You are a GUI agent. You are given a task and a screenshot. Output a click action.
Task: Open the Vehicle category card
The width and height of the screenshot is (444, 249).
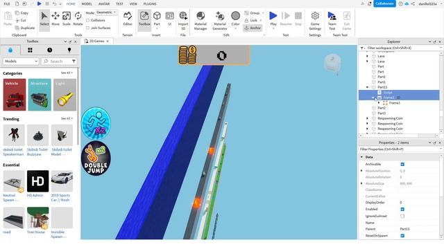tap(15, 95)
